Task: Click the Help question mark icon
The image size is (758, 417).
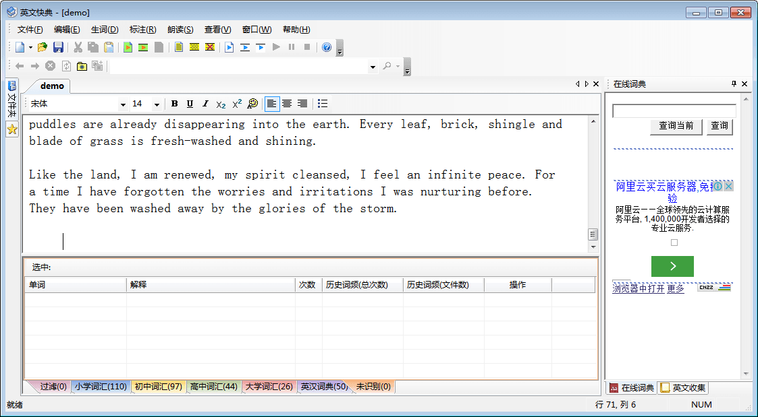Action: point(327,47)
